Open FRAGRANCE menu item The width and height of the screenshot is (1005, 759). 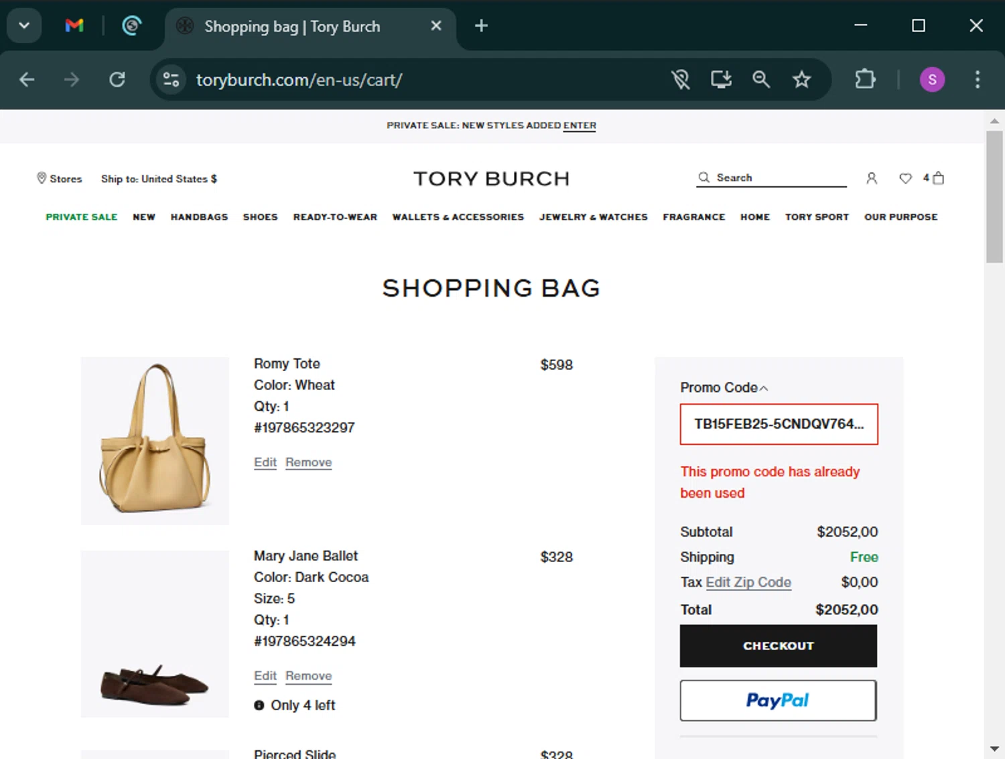click(694, 217)
